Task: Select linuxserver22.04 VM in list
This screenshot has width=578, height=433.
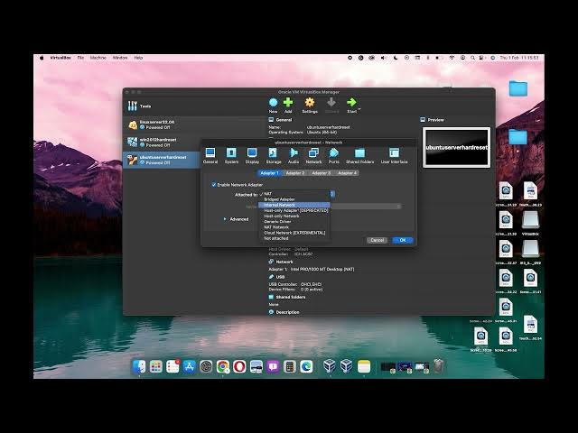Action: (195, 124)
